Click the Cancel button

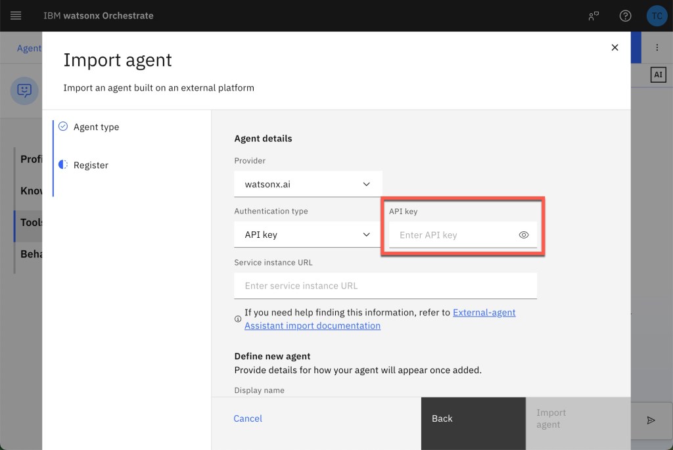coord(248,418)
